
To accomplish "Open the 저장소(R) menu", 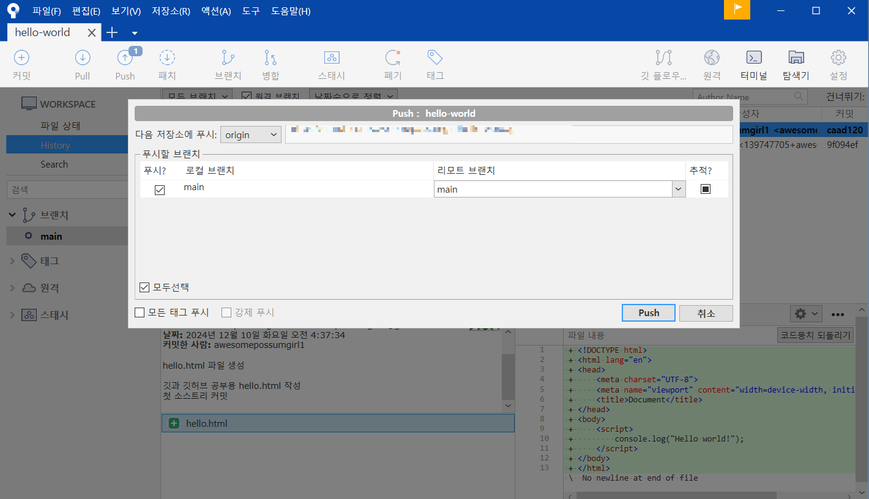I will 171,11.
